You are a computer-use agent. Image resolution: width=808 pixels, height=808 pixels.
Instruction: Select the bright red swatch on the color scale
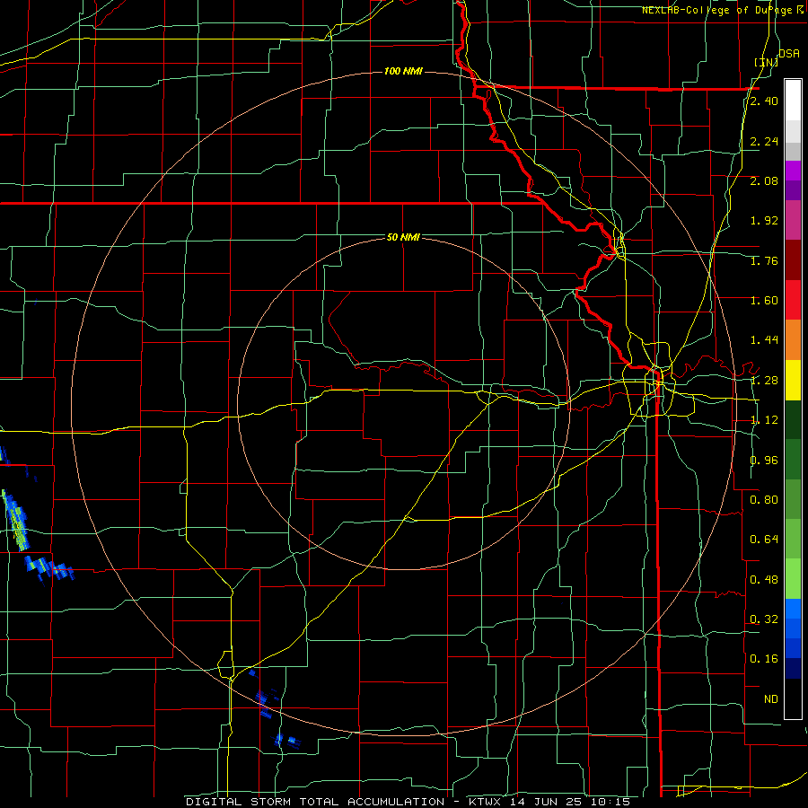pos(793,300)
